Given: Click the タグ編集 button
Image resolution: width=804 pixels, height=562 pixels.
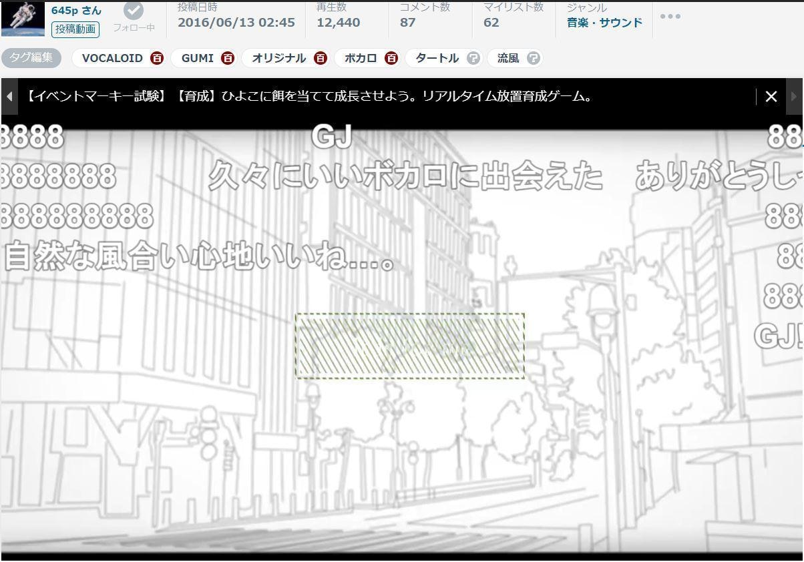Looking at the screenshot, I should coord(31,57).
